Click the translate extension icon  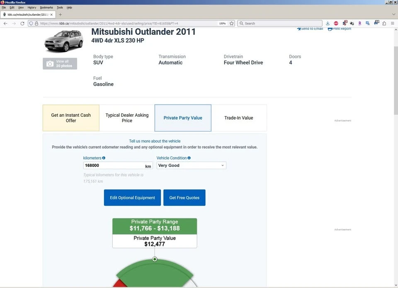point(368,23)
